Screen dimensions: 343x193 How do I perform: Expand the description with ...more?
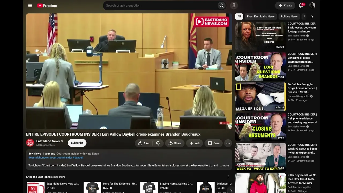pos(225,165)
